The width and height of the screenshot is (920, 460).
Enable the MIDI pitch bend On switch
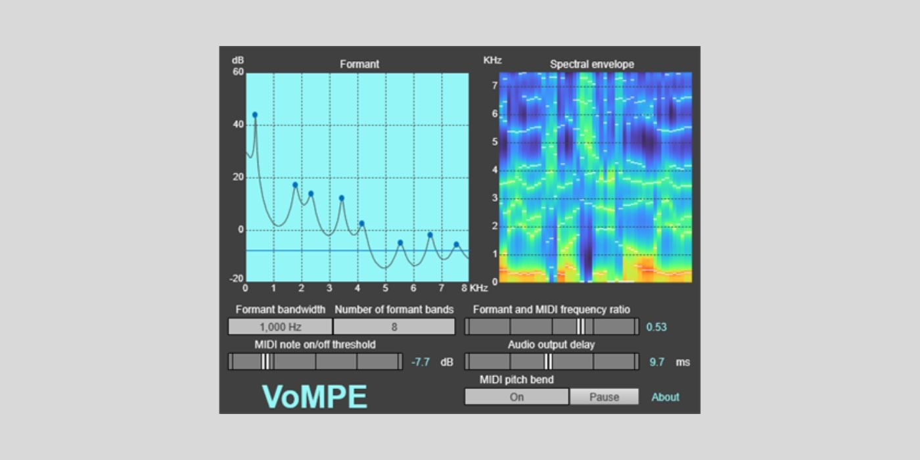[x=516, y=397]
